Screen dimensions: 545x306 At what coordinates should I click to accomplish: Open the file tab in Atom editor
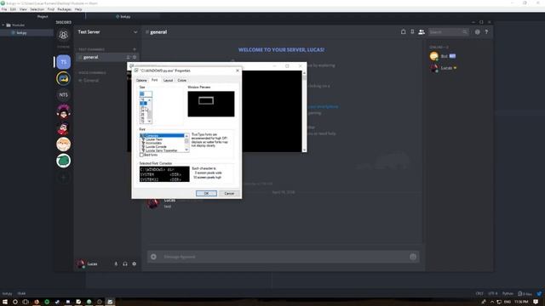pos(123,16)
